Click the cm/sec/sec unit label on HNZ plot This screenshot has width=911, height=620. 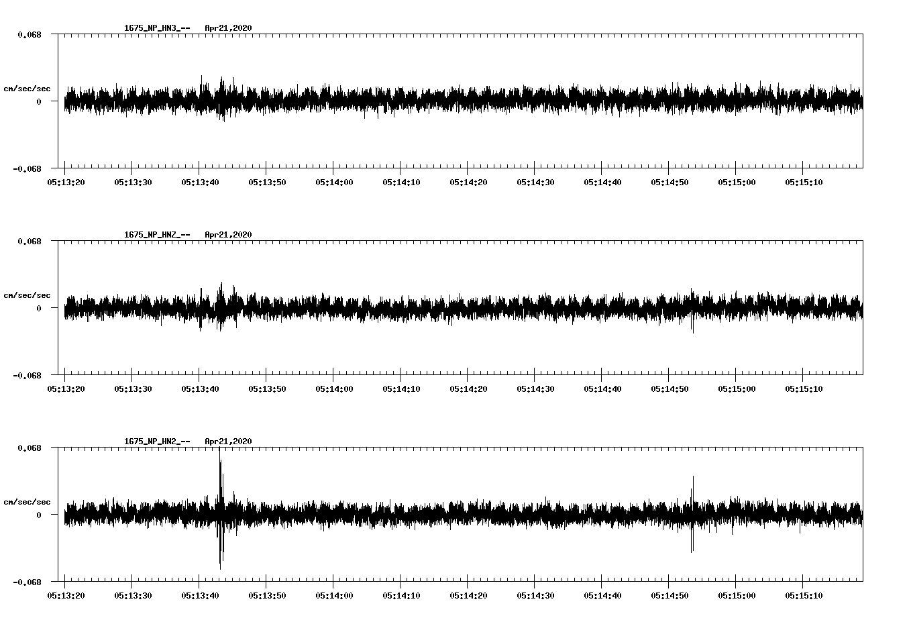pyautogui.click(x=27, y=295)
